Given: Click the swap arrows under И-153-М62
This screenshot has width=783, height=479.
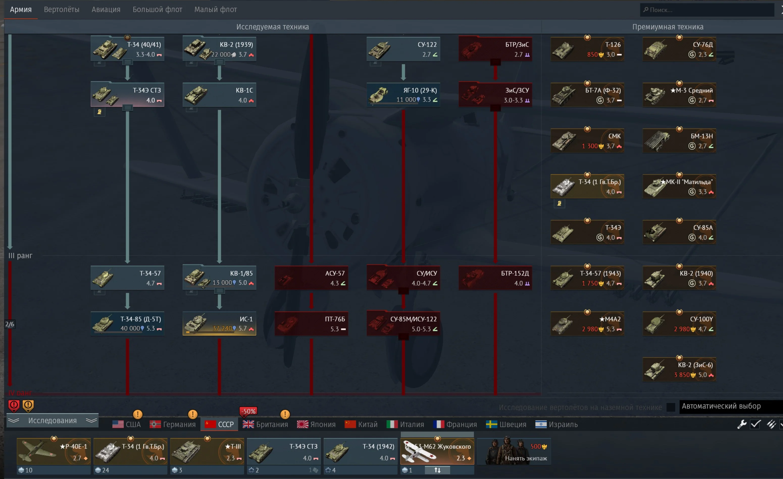Looking at the screenshot, I should pos(437,470).
